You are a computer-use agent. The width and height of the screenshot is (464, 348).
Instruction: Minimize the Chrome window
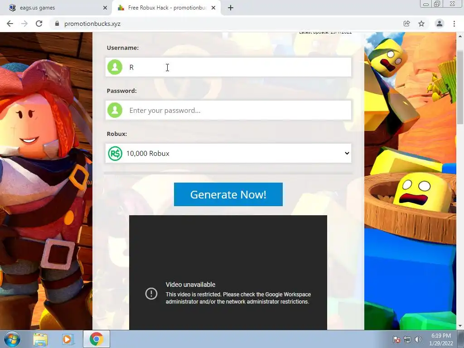(426, 4)
